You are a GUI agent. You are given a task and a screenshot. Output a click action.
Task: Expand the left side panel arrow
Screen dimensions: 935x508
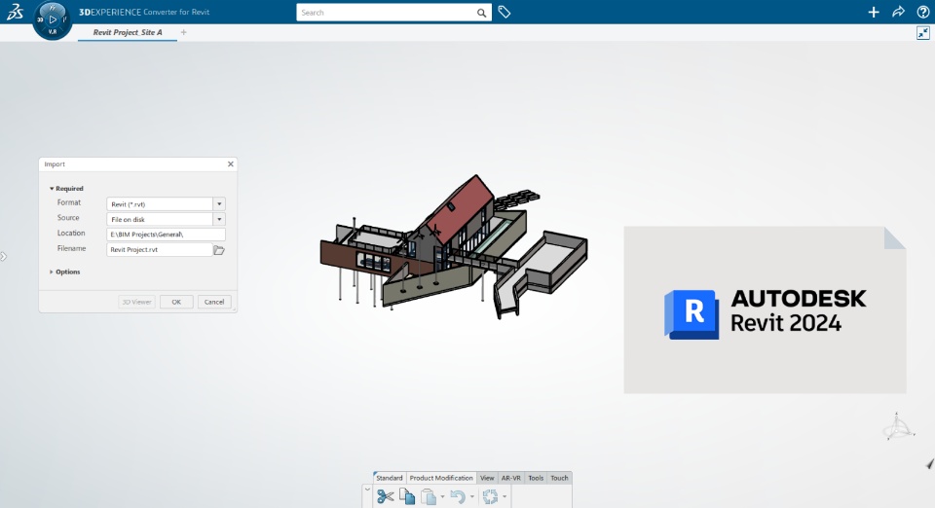point(4,257)
